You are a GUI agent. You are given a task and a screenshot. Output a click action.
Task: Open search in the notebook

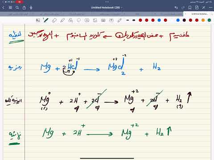point(17,8)
